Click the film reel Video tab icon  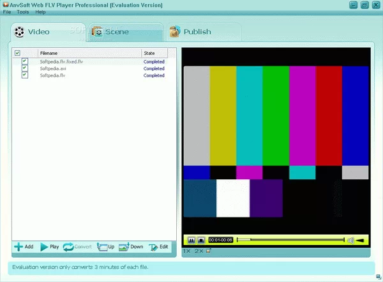pyautogui.click(x=19, y=32)
